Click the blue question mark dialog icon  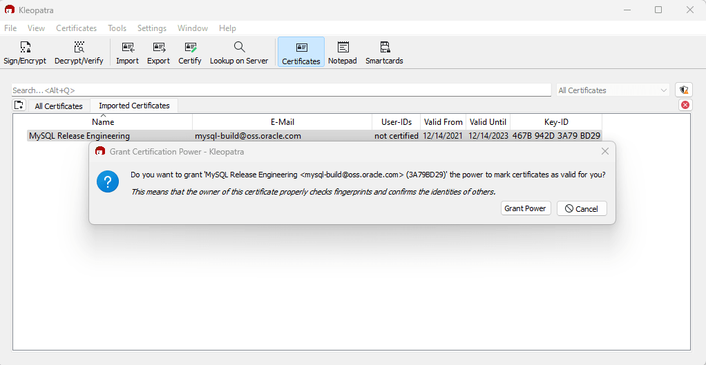(x=108, y=181)
